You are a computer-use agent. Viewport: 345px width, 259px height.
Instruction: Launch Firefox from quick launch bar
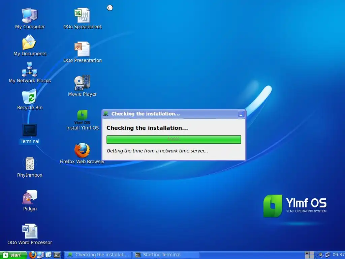33,255
